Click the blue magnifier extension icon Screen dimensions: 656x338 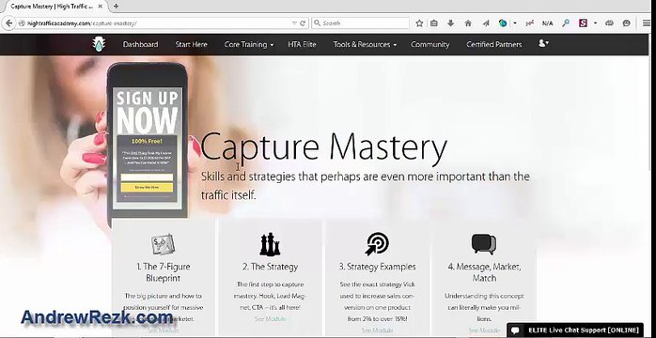pyautogui.click(x=566, y=23)
